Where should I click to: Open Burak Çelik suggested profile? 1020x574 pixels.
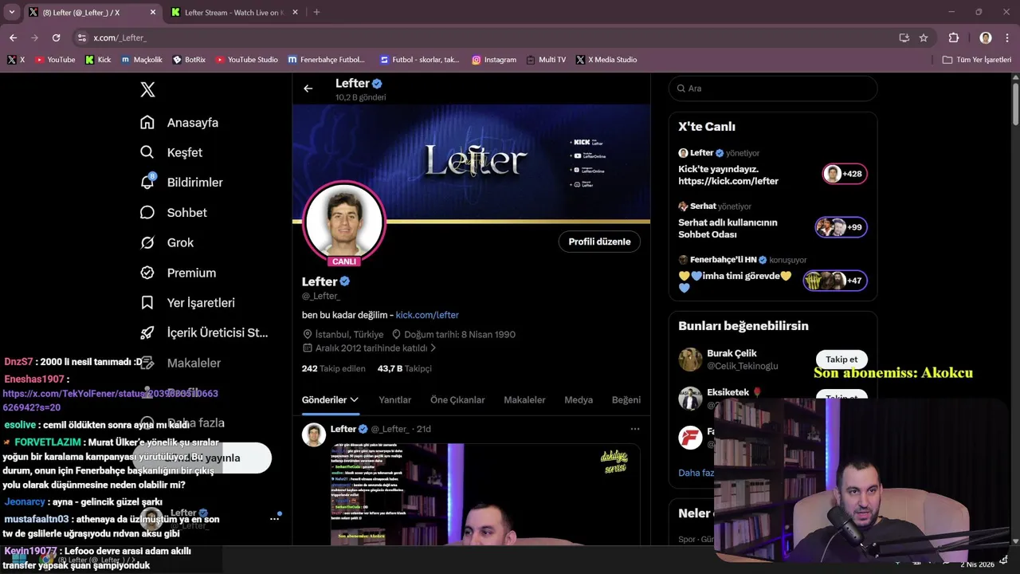732,360
